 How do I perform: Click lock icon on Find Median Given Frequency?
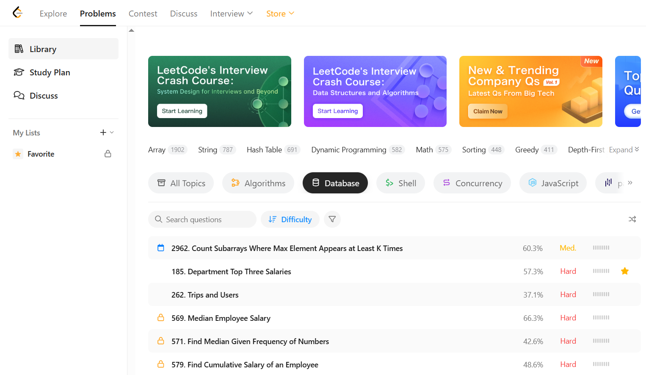point(161,341)
